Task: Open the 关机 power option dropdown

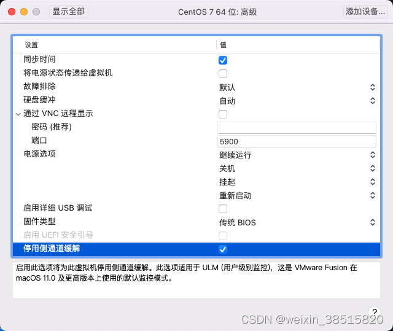Action: coord(297,168)
